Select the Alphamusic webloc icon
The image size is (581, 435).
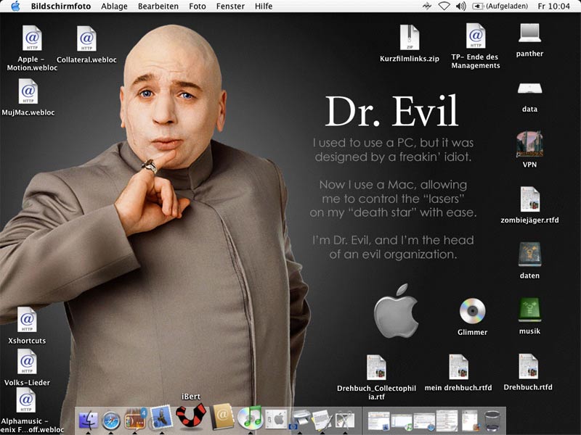pyautogui.click(x=26, y=400)
